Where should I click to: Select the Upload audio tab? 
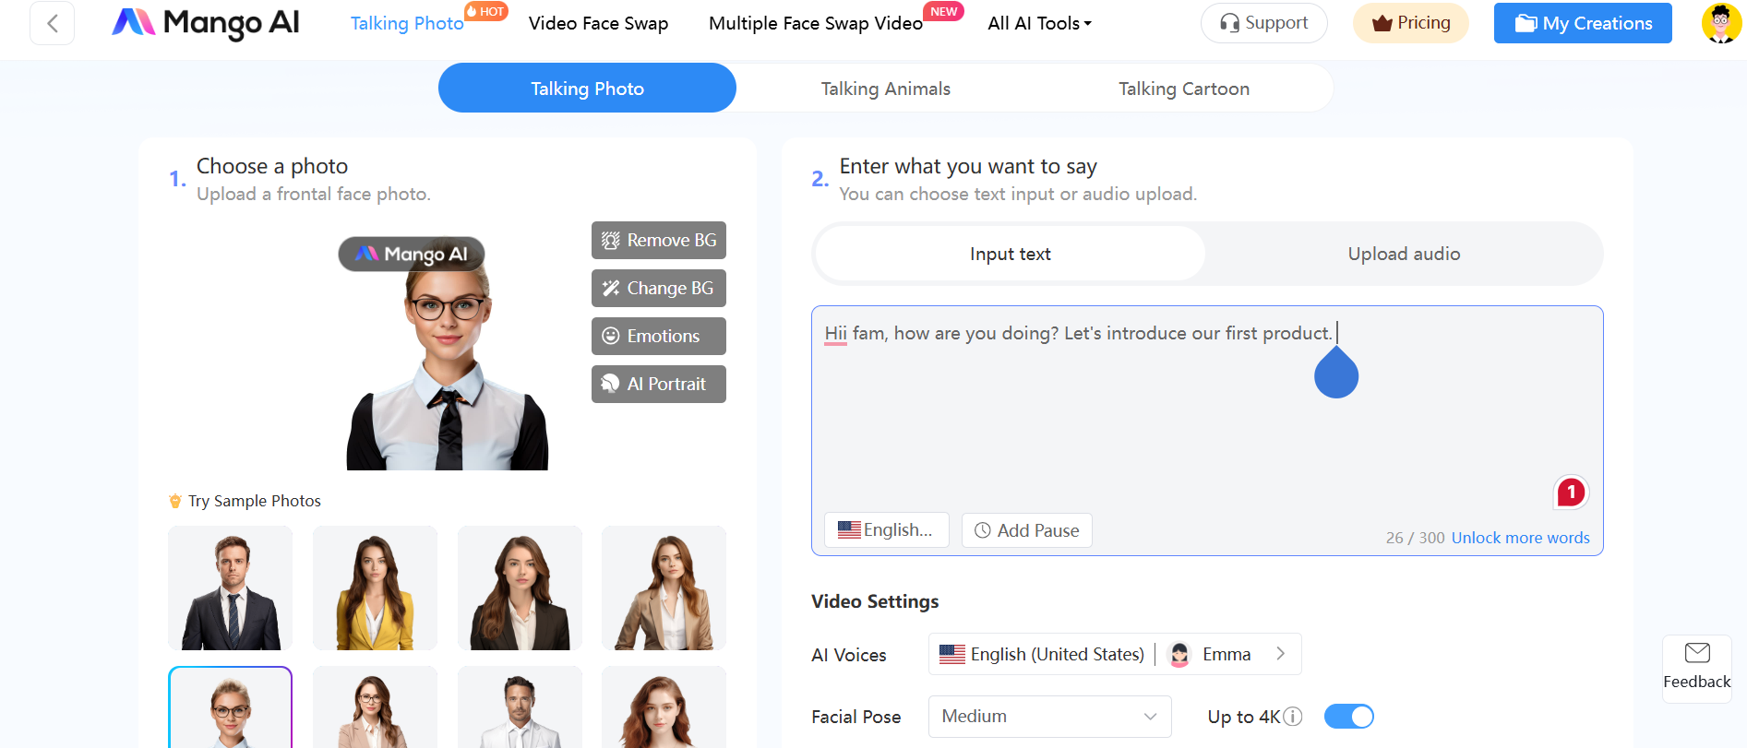pos(1404,254)
